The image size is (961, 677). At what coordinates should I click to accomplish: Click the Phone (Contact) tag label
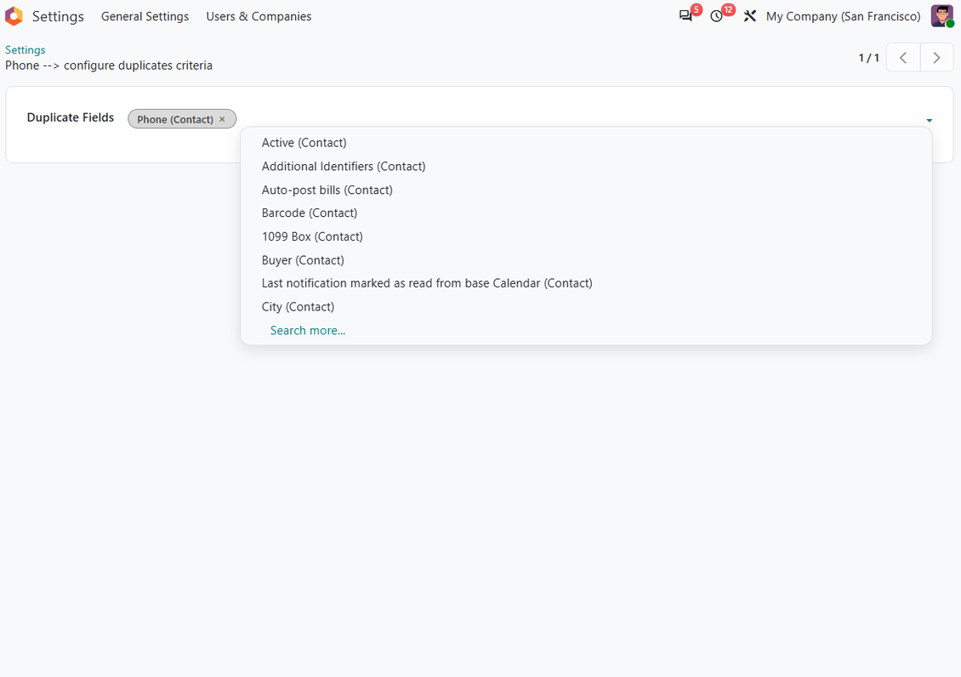coord(174,119)
